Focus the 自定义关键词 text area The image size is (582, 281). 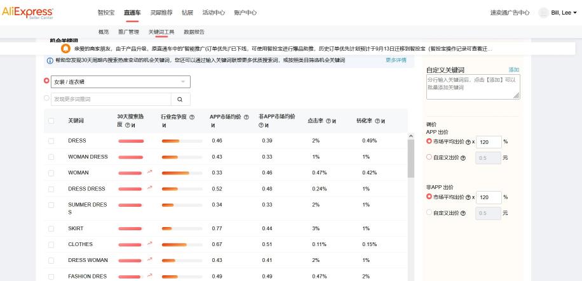coord(473,87)
